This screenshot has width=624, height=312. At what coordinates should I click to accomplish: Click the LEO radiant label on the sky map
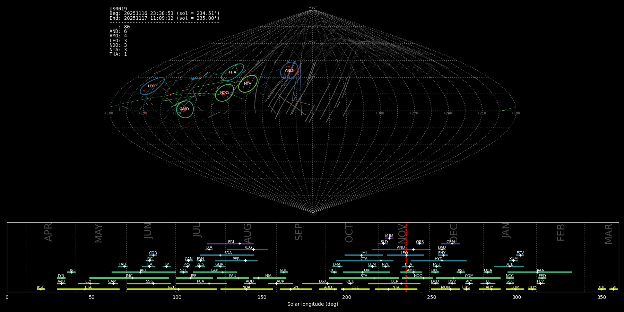(x=151, y=86)
